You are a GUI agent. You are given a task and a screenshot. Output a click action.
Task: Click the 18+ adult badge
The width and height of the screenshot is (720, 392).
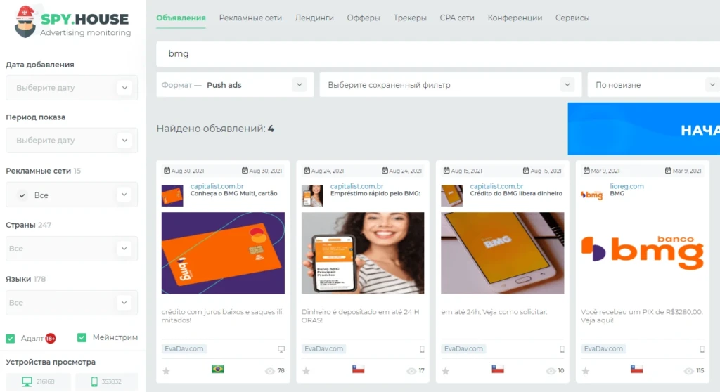point(51,339)
